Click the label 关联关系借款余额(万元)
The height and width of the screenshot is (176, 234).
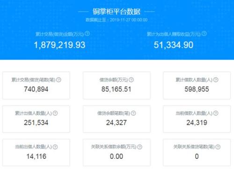pyautogui.click(x=114, y=147)
